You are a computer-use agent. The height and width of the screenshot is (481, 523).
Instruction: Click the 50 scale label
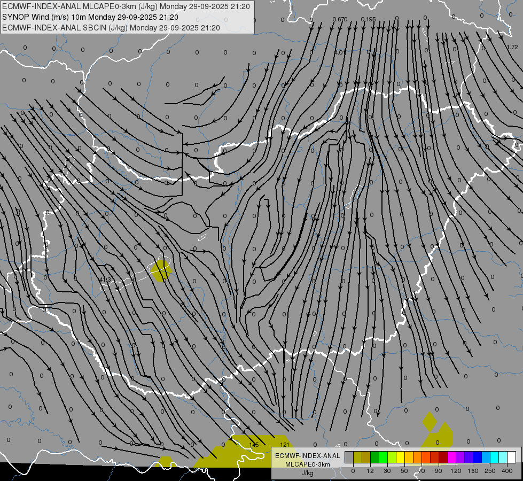tap(404, 471)
